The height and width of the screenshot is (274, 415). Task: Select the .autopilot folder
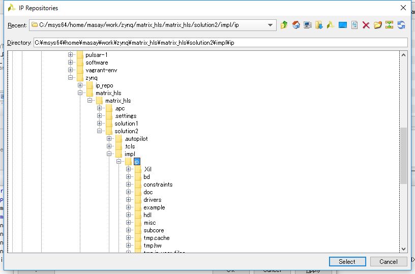pos(136,139)
